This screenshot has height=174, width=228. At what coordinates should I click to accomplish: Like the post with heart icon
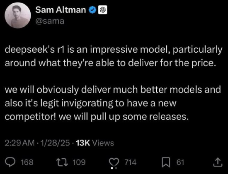(114, 162)
